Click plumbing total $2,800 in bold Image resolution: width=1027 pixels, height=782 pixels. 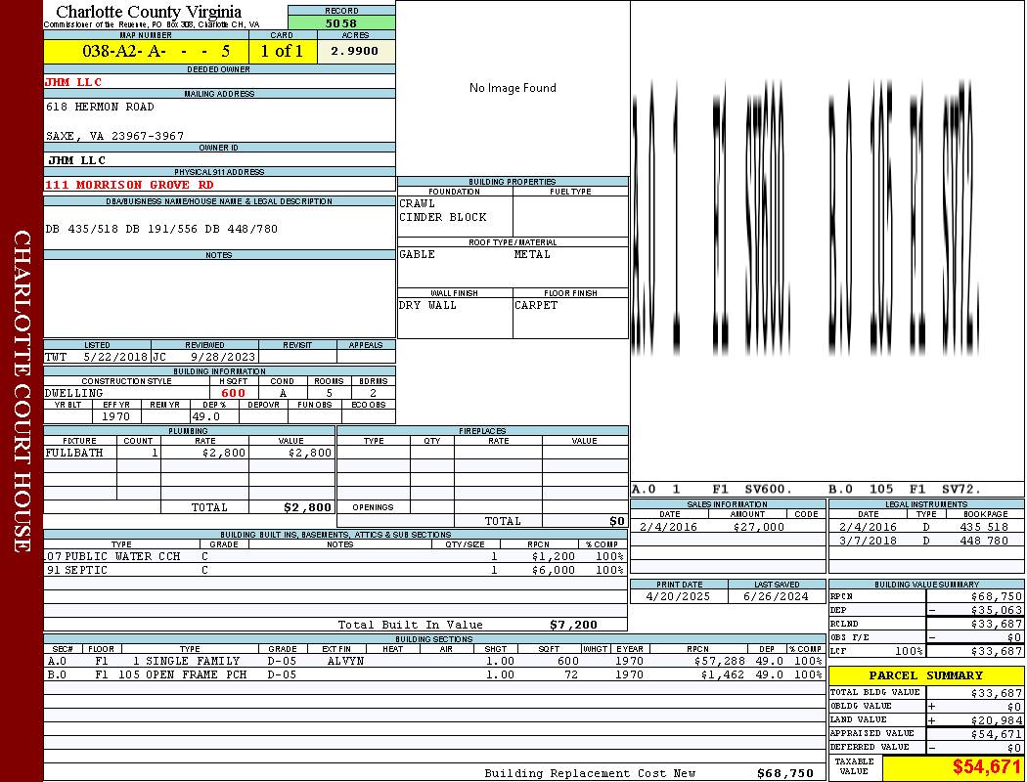[308, 507]
